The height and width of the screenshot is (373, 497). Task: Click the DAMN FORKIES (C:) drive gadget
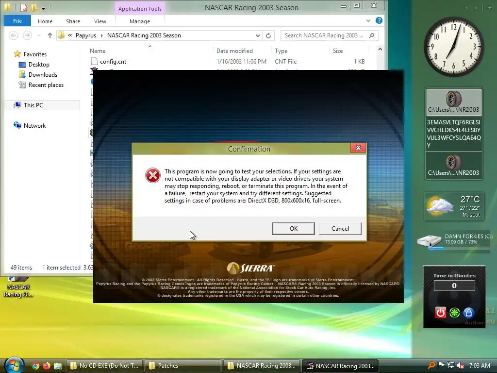454,241
